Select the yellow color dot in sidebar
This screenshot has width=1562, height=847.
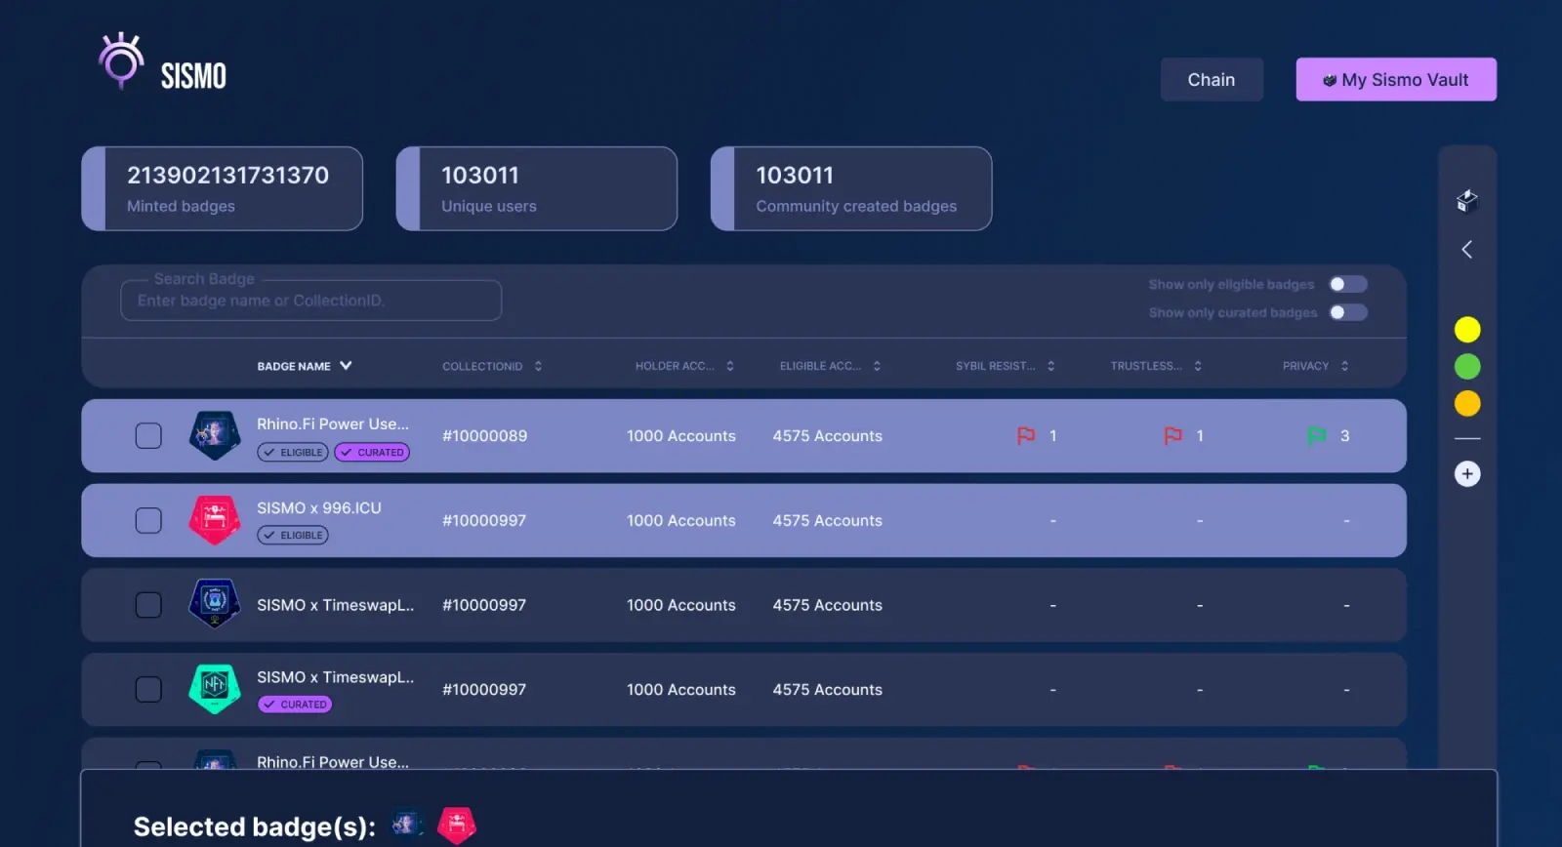(1467, 330)
